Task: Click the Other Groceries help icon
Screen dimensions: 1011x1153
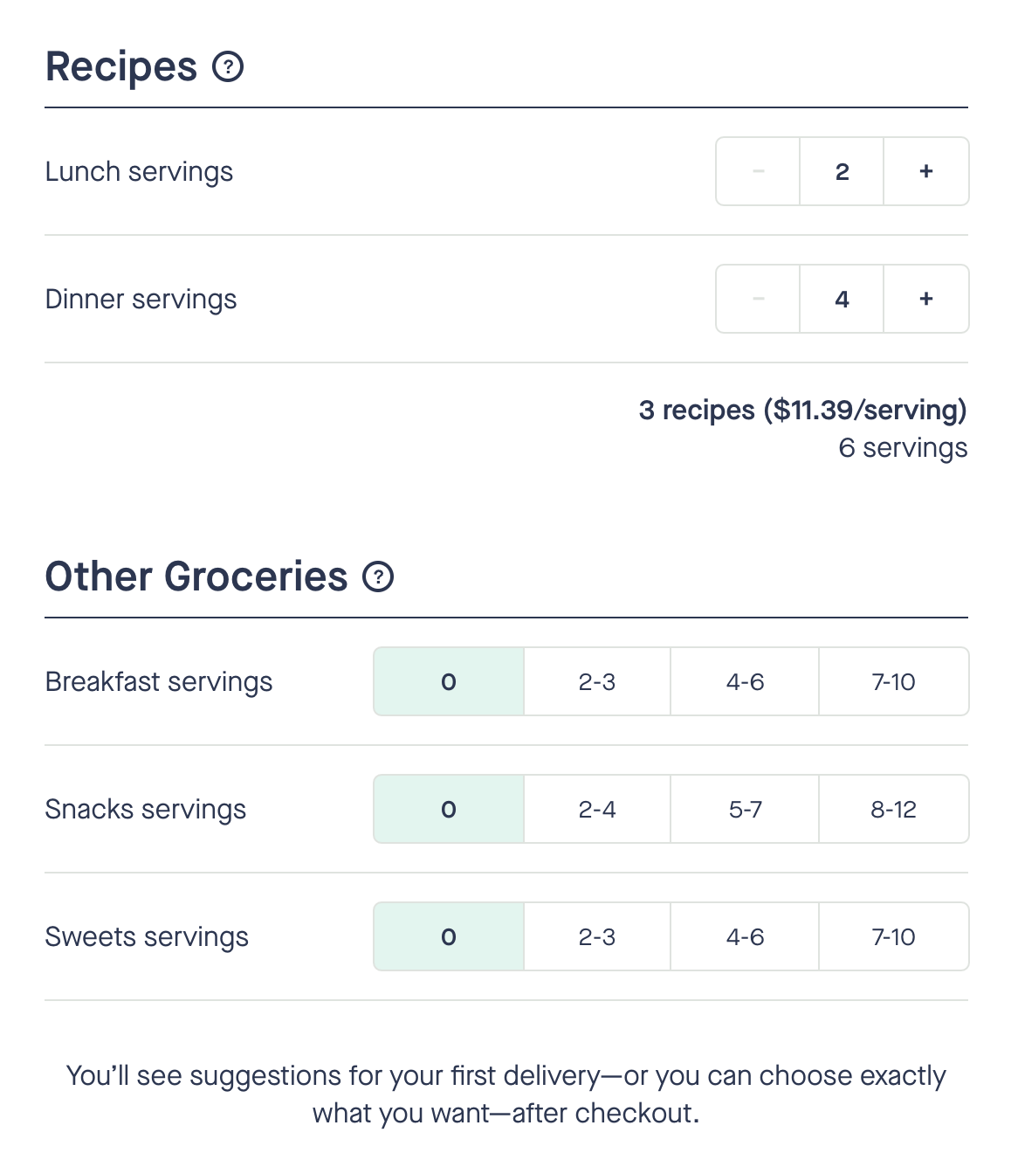Action: coord(378,577)
